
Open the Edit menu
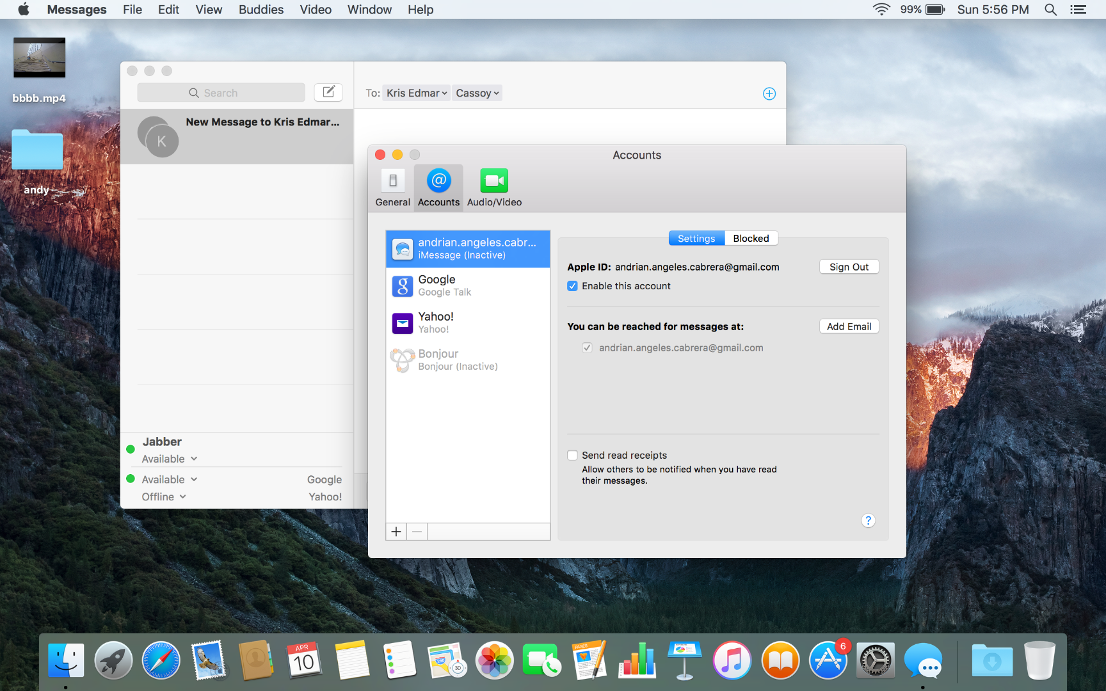click(168, 10)
